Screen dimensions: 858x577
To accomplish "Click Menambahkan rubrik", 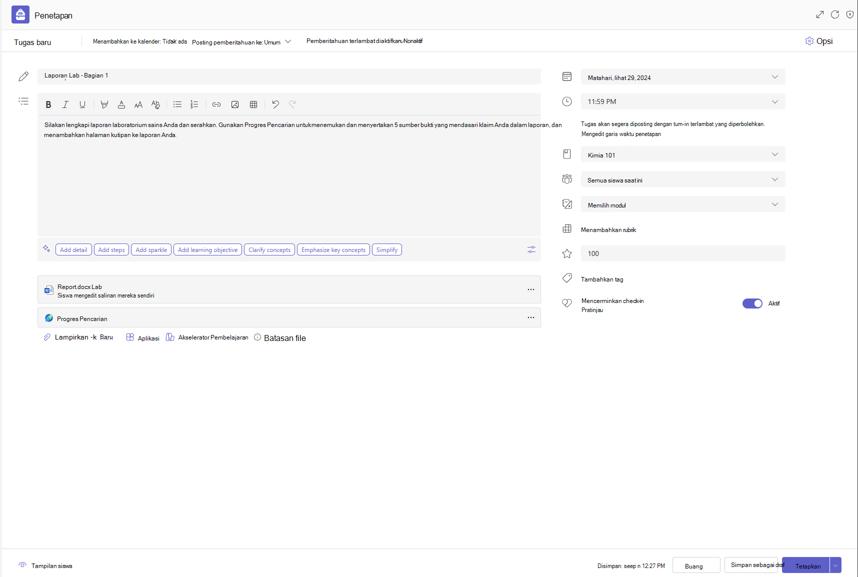I will tap(608, 230).
